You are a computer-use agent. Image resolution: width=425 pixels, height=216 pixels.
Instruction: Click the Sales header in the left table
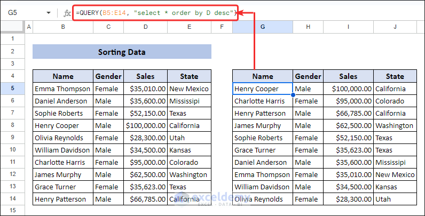tap(145, 76)
